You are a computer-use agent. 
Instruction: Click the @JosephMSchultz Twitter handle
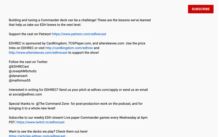pos(23,71)
